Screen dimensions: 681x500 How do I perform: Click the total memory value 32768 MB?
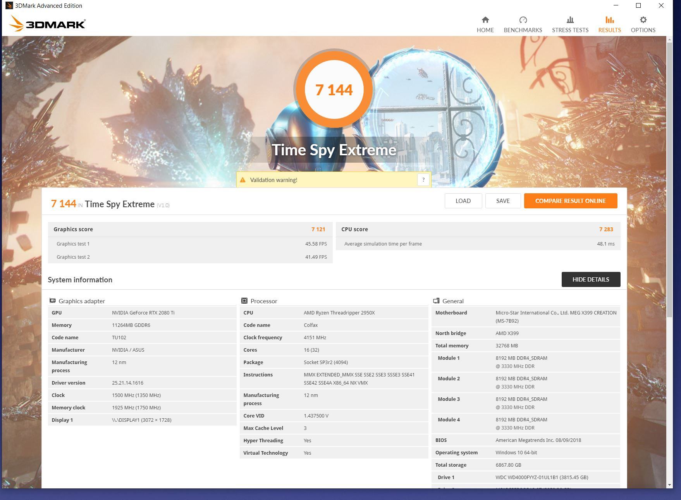click(507, 345)
